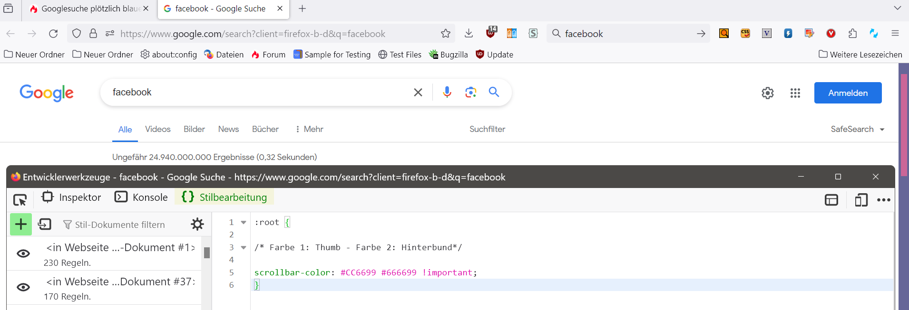The width and height of the screenshot is (909, 310).
Task: Show Videos search results
Action: pyautogui.click(x=158, y=129)
